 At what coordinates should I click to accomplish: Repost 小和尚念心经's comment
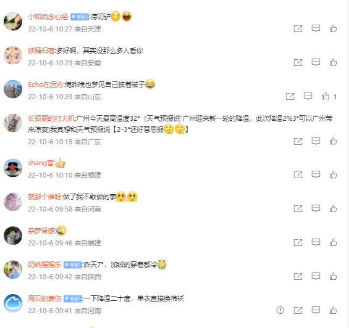pos(298,28)
